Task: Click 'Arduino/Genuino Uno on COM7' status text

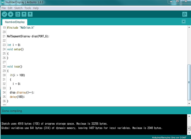Action: point(169,137)
